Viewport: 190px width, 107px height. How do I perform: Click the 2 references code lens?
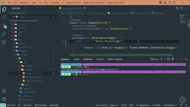pos(75,20)
